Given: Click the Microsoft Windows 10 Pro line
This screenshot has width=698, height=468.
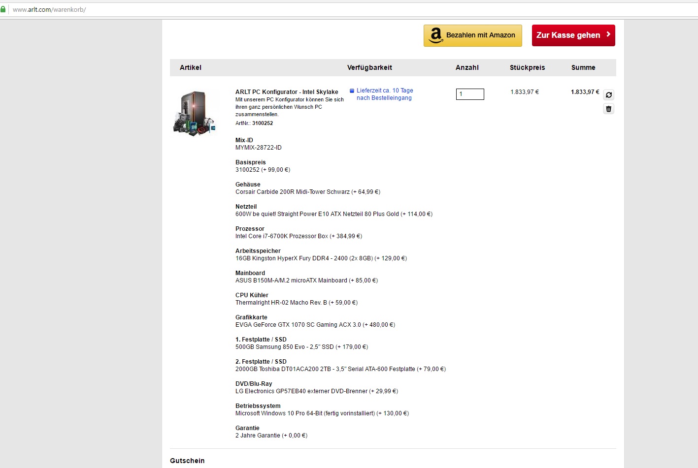Looking at the screenshot, I should (322, 413).
